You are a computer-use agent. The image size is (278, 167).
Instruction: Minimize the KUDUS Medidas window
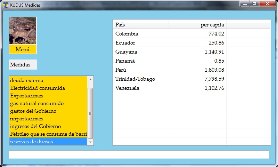coord(246,4)
